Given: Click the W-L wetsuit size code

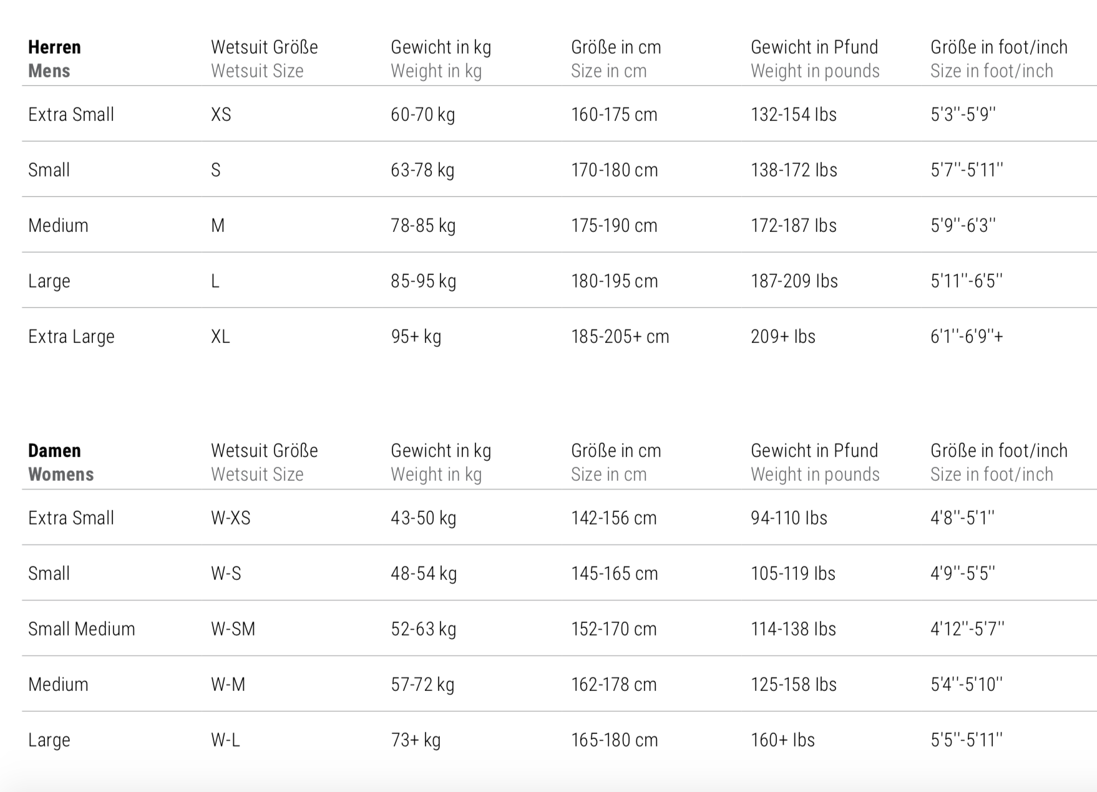Looking at the screenshot, I should coord(225,740).
